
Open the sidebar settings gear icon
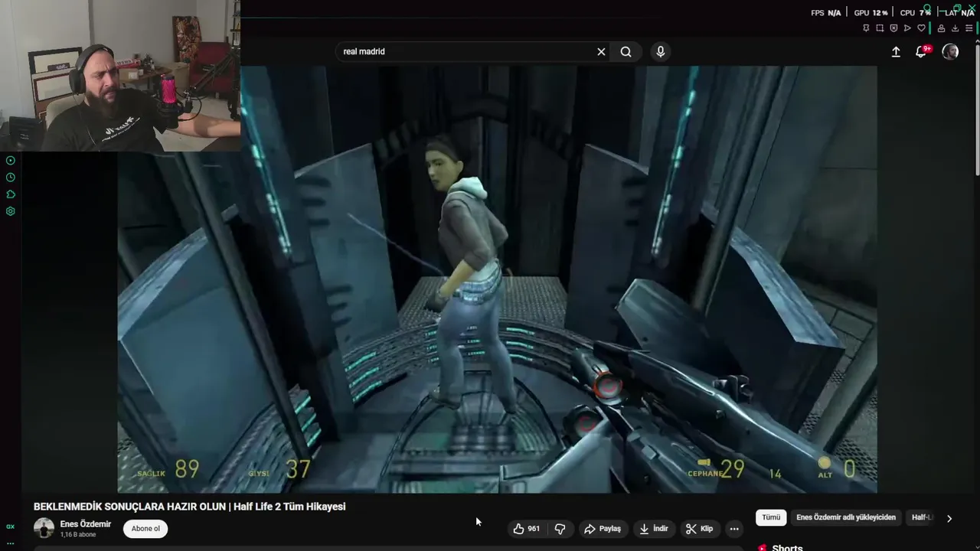pos(11,211)
